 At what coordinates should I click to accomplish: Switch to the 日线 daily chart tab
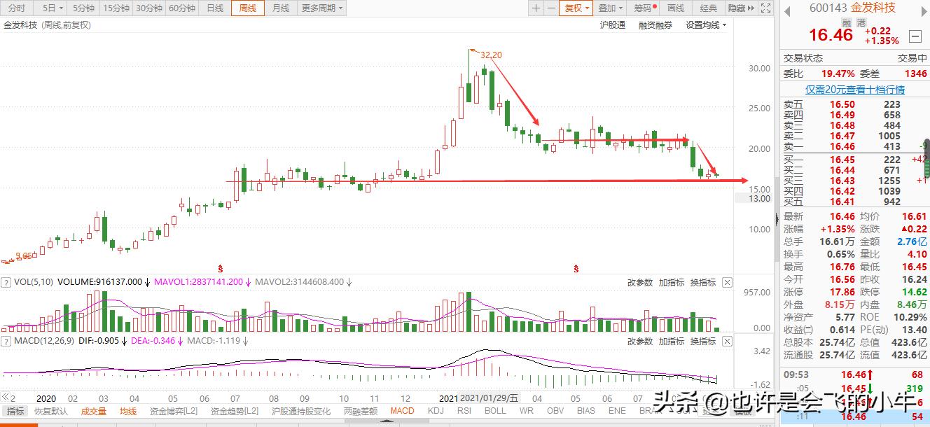click(214, 8)
